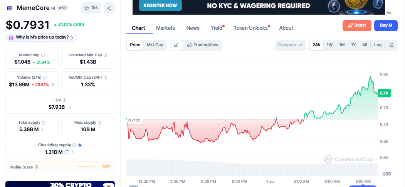Click the Profile Score progress bar
The width and height of the screenshot is (405, 187).
click(x=88, y=167)
